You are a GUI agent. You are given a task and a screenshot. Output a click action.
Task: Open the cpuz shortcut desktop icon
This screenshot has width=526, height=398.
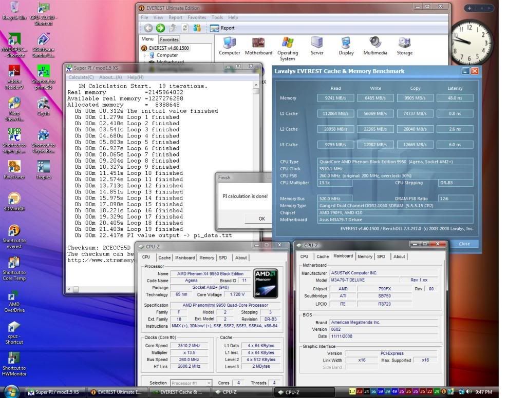pos(14,332)
